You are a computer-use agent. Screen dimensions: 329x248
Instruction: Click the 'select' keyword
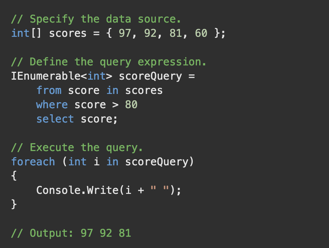point(55,119)
